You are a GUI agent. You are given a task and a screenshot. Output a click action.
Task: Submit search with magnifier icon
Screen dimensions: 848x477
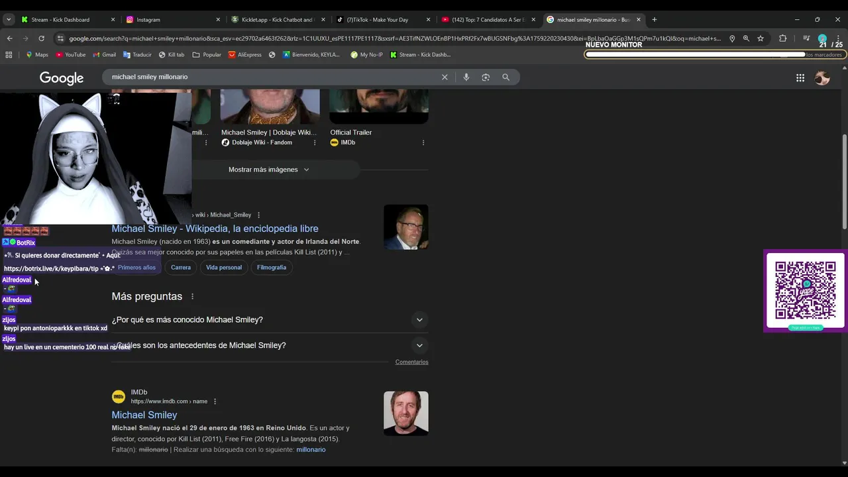click(505, 77)
